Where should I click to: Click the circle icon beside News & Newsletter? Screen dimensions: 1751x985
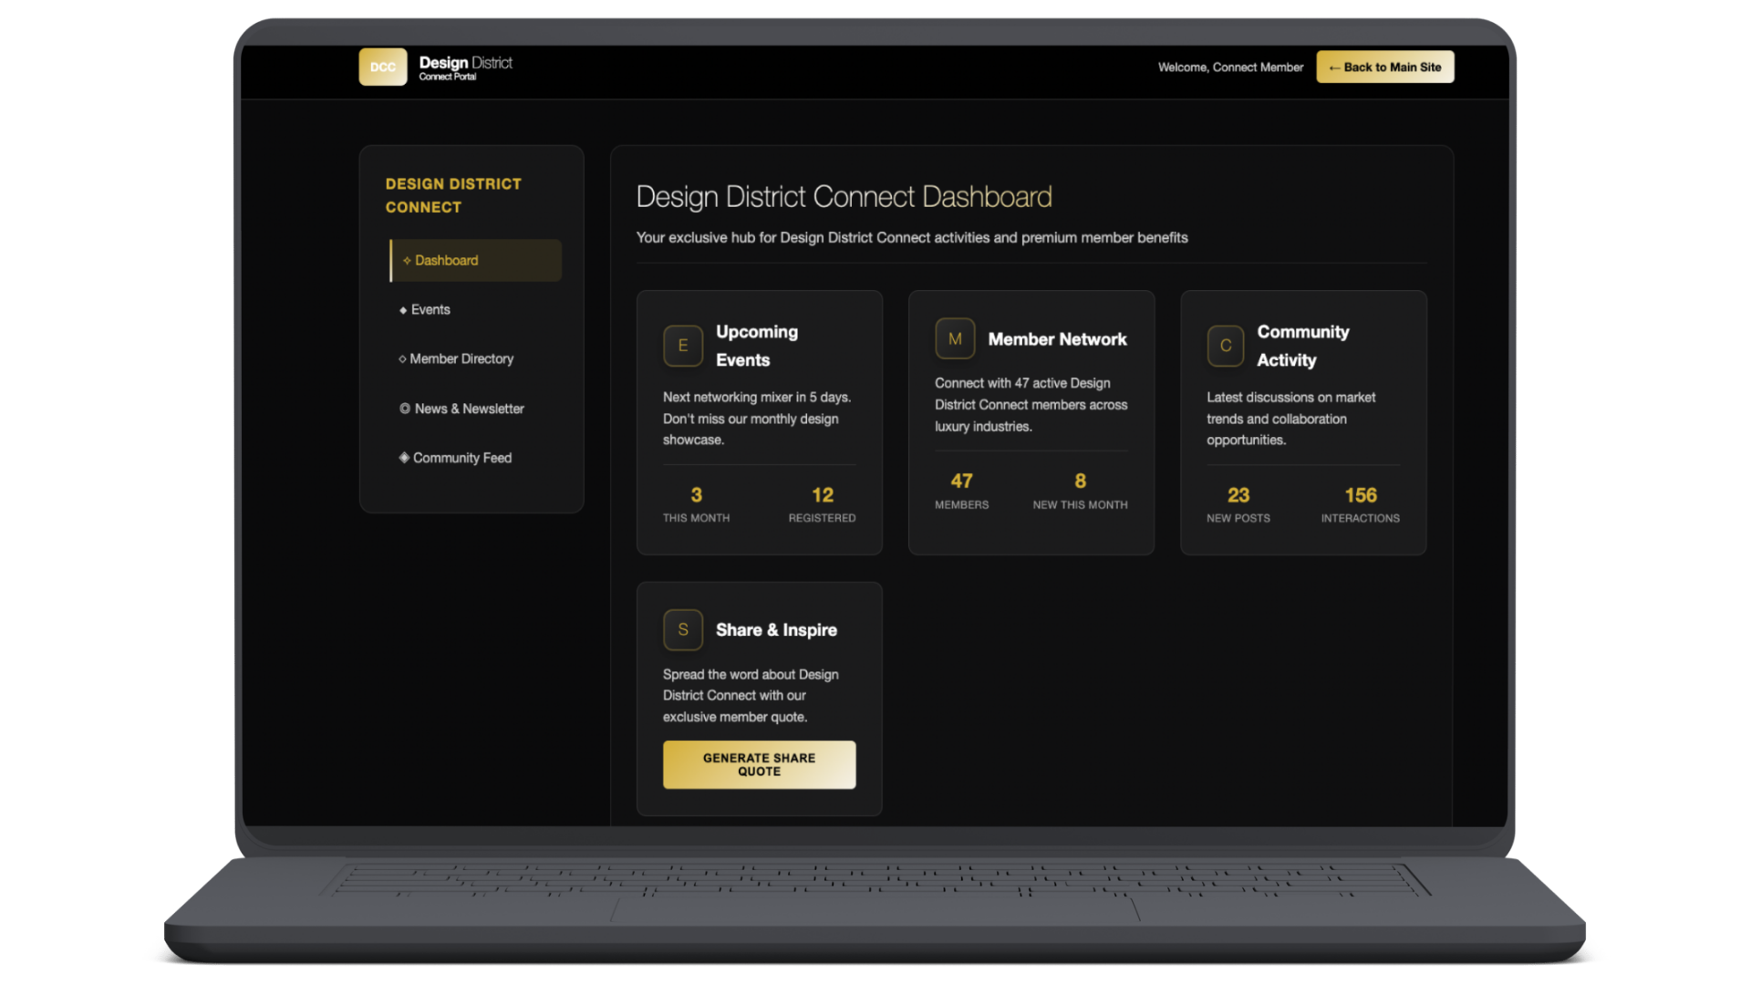[405, 409]
